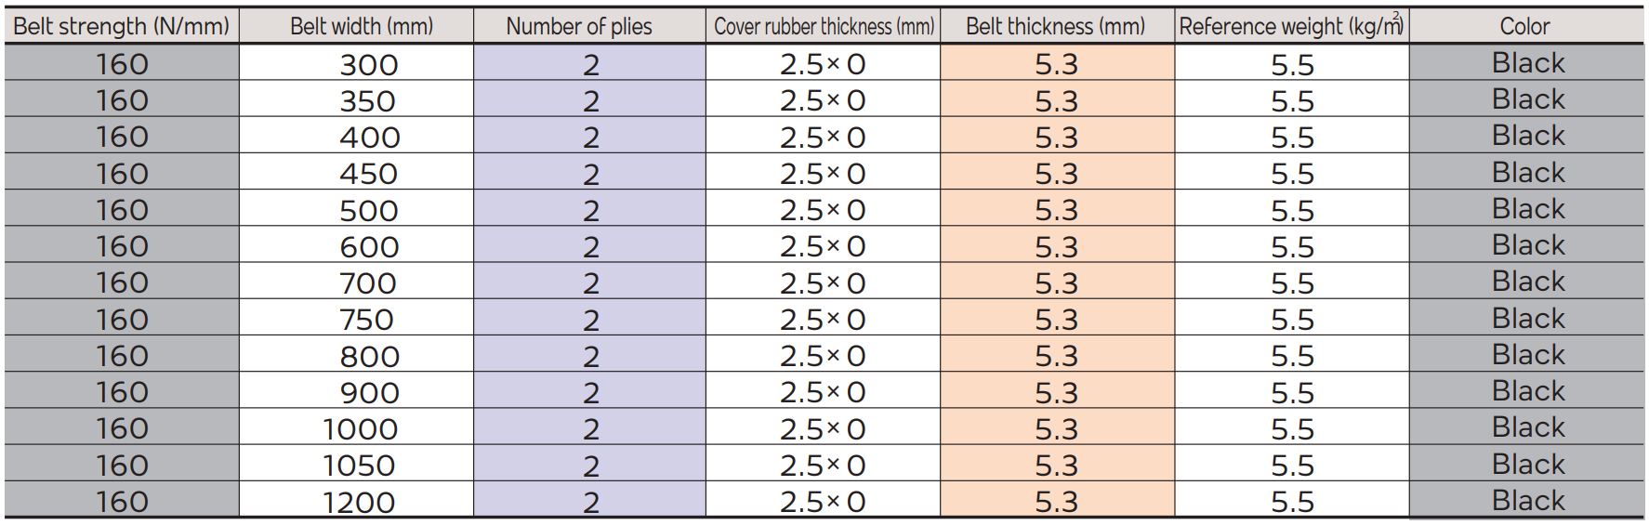Select the 750 belt width cell
The width and height of the screenshot is (1649, 525).
357,318
